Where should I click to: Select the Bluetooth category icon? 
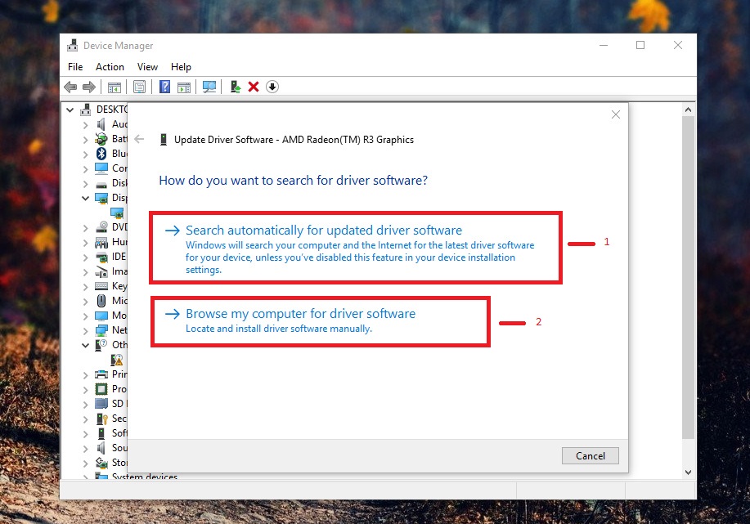(x=101, y=154)
